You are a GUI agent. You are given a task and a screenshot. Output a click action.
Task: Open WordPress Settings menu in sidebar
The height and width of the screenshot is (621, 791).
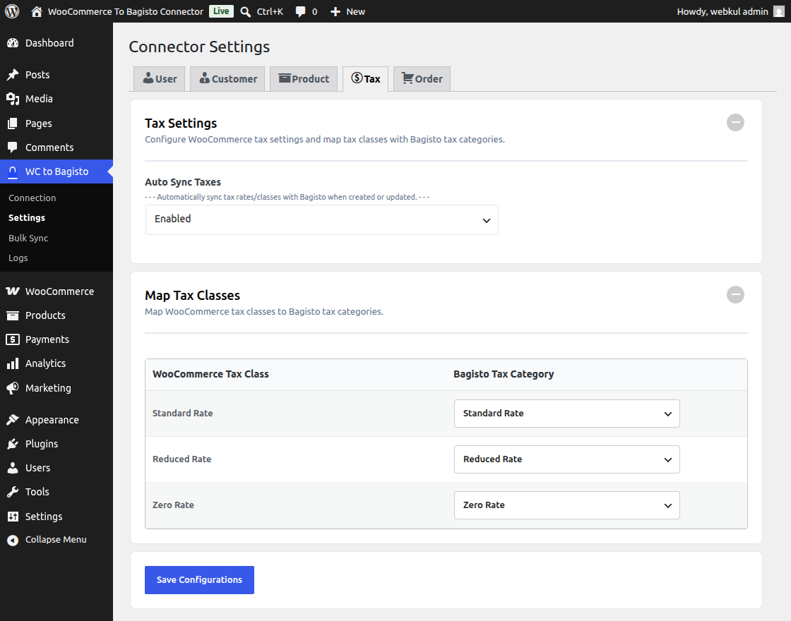pyautogui.click(x=56, y=517)
